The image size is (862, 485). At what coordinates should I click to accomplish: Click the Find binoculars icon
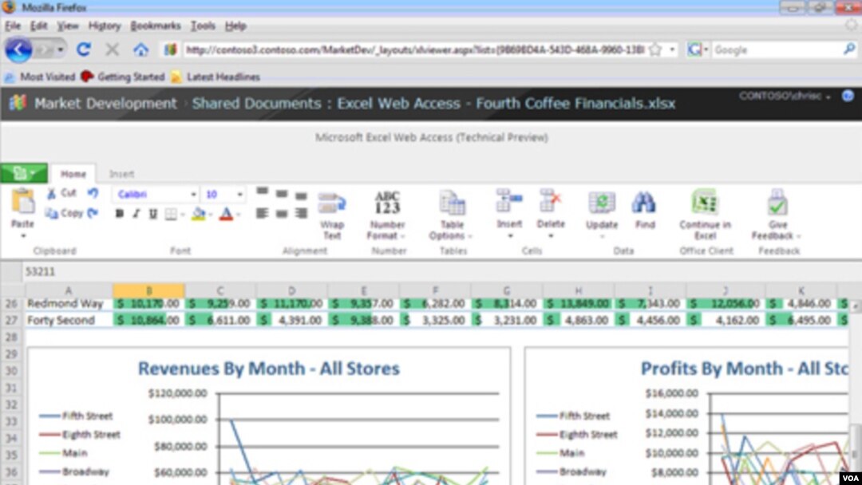pyautogui.click(x=644, y=203)
